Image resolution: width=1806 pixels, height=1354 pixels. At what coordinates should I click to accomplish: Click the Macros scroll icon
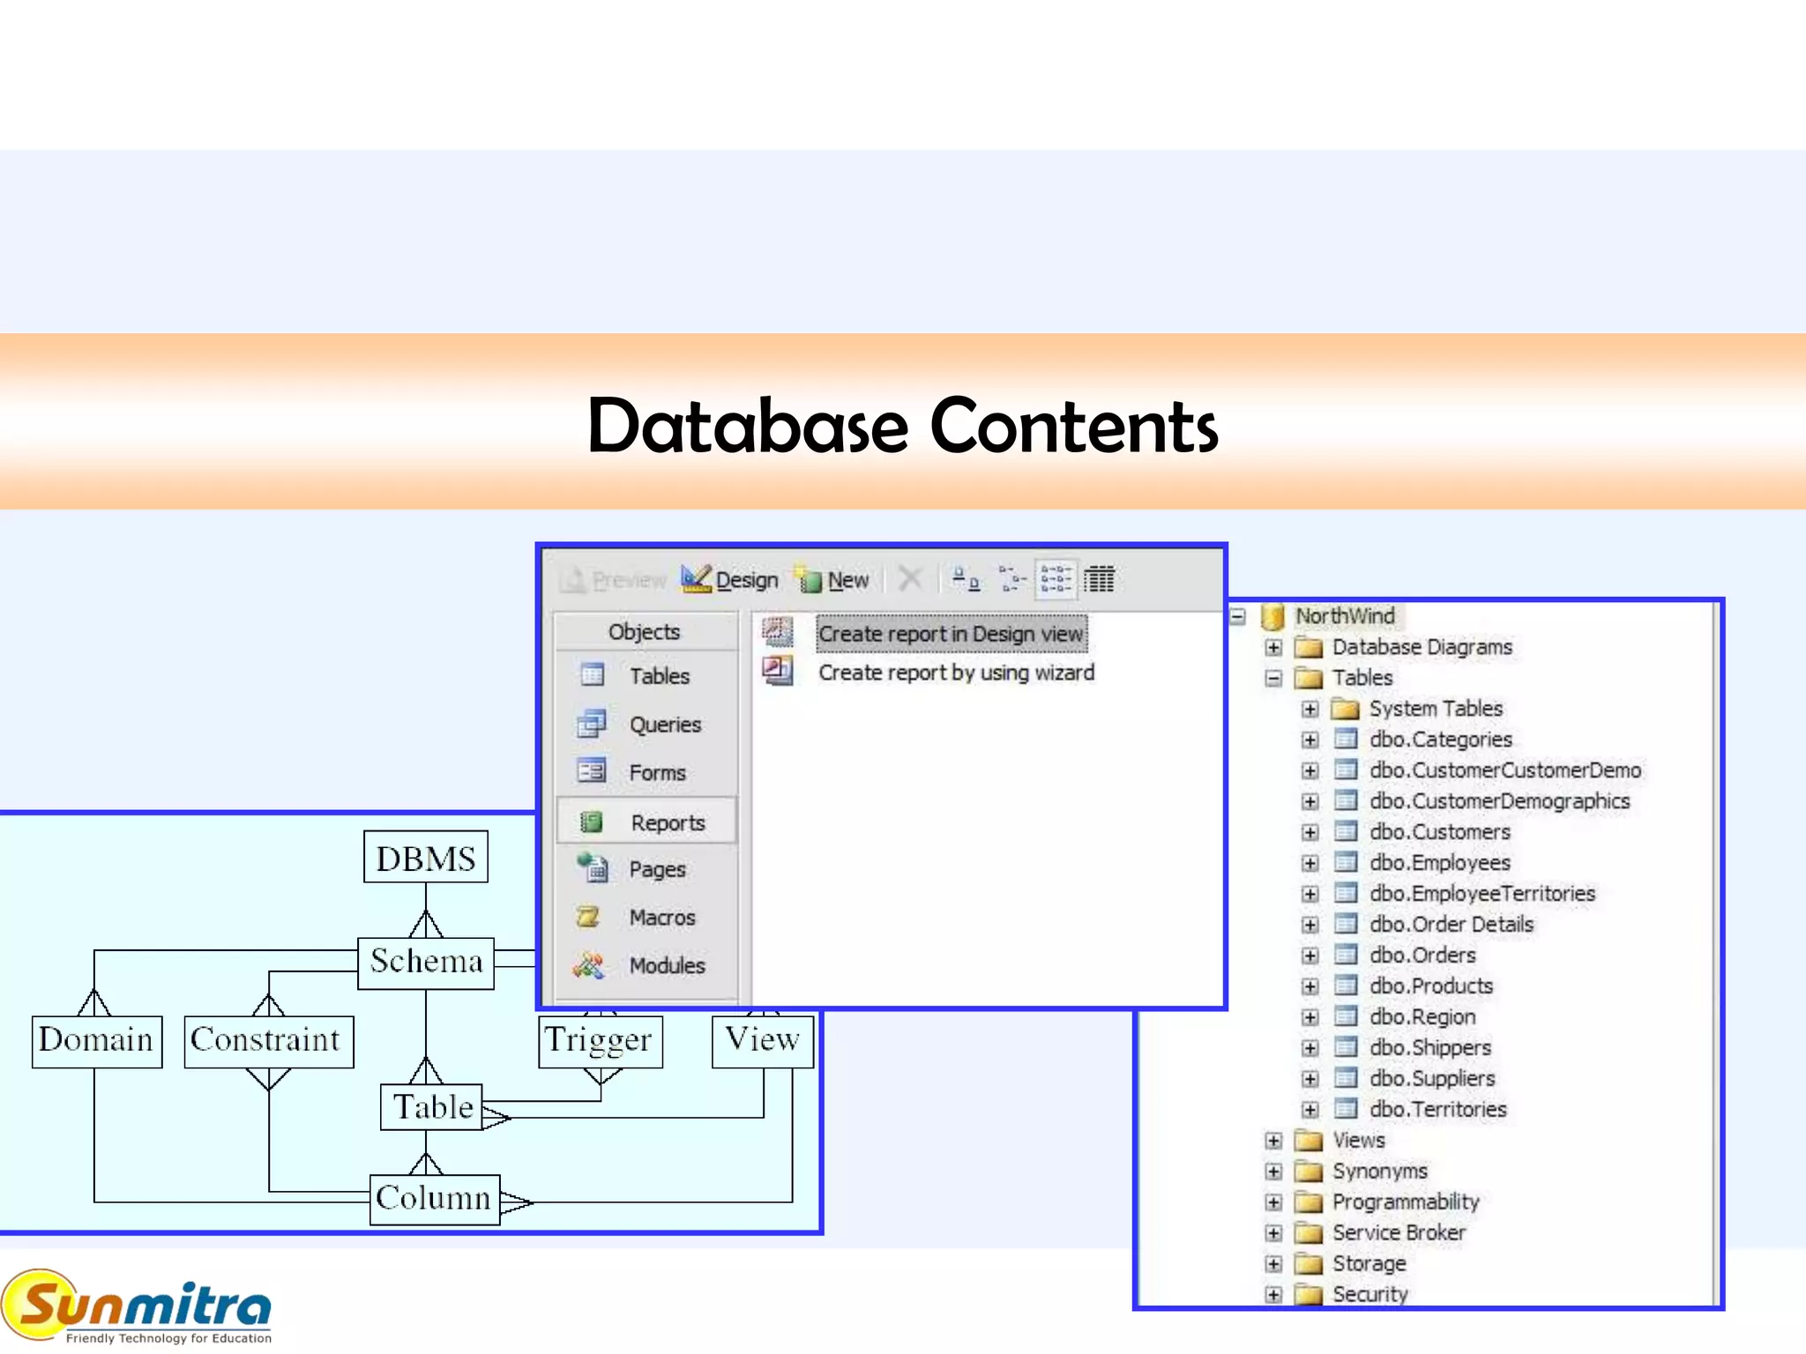tap(588, 917)
